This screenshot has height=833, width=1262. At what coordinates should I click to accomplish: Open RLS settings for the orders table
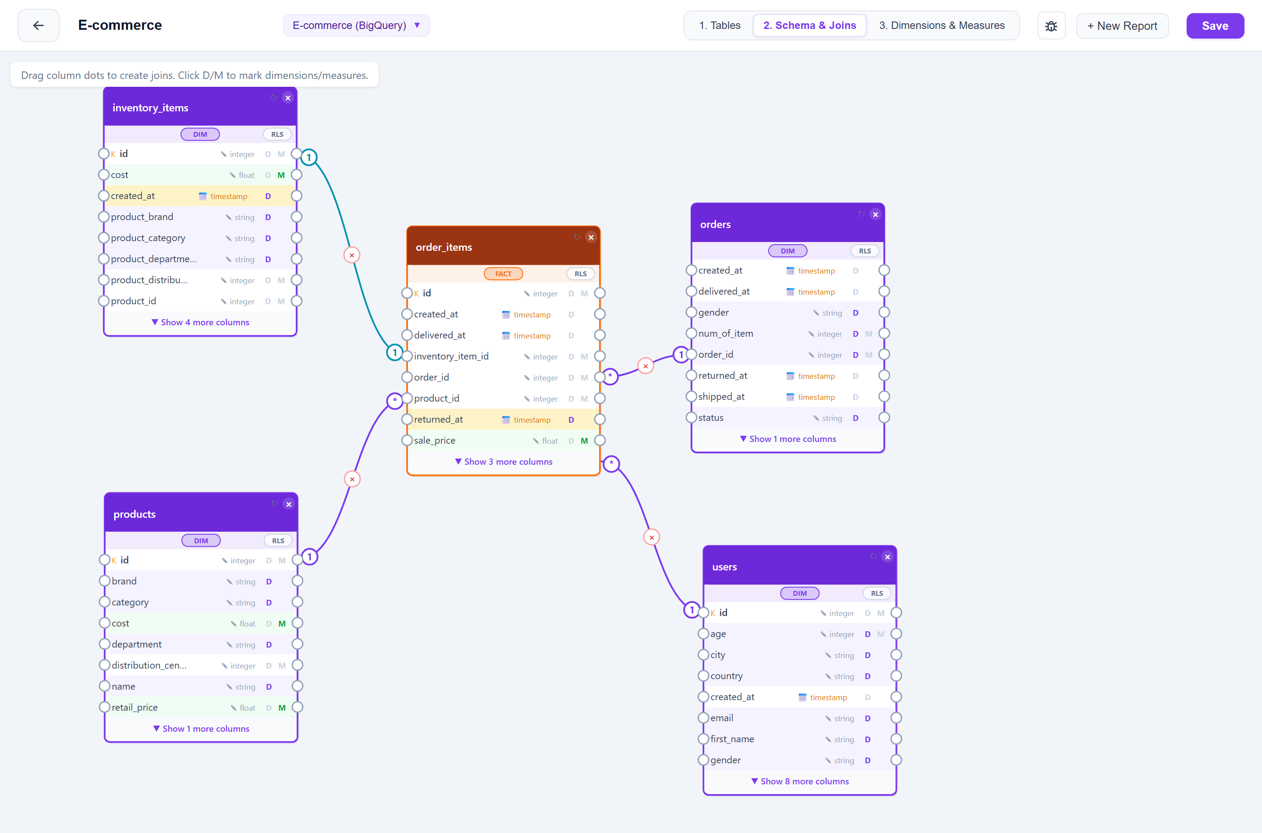coord(865,251)
